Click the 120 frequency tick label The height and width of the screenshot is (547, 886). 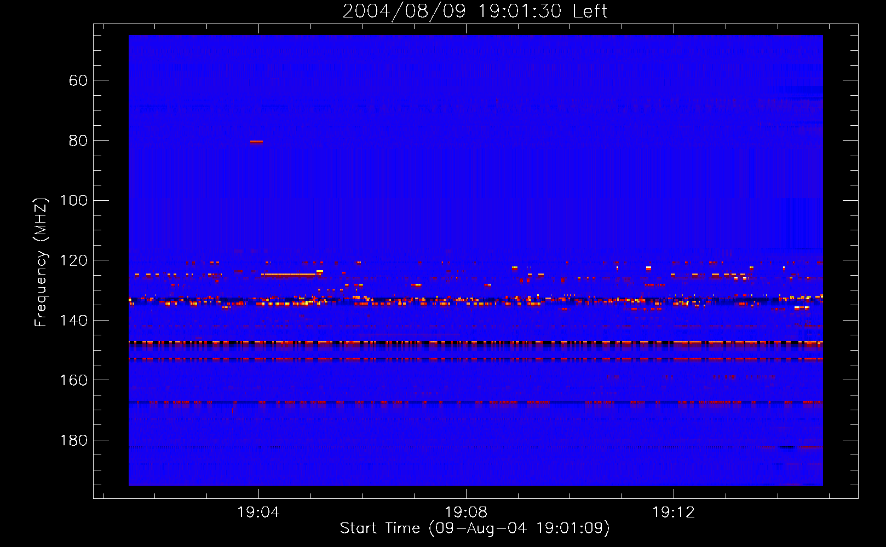pos(73,260)
